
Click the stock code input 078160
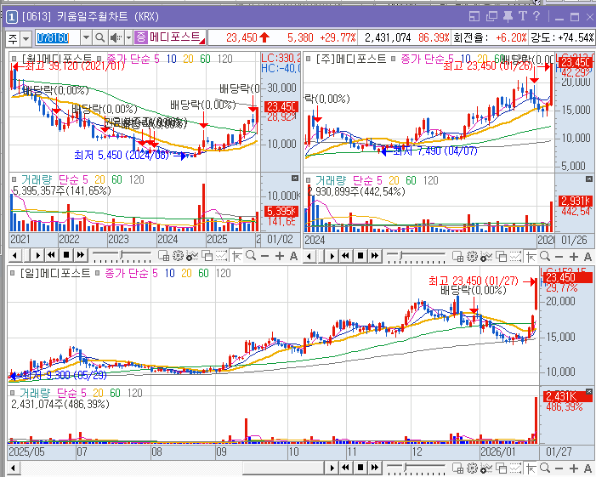pos(58,37)
